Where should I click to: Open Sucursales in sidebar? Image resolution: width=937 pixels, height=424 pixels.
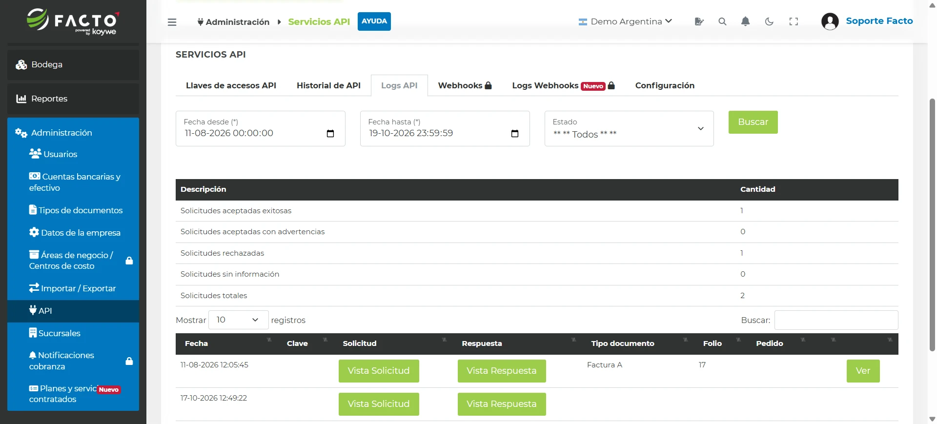(x=73, y=333)
